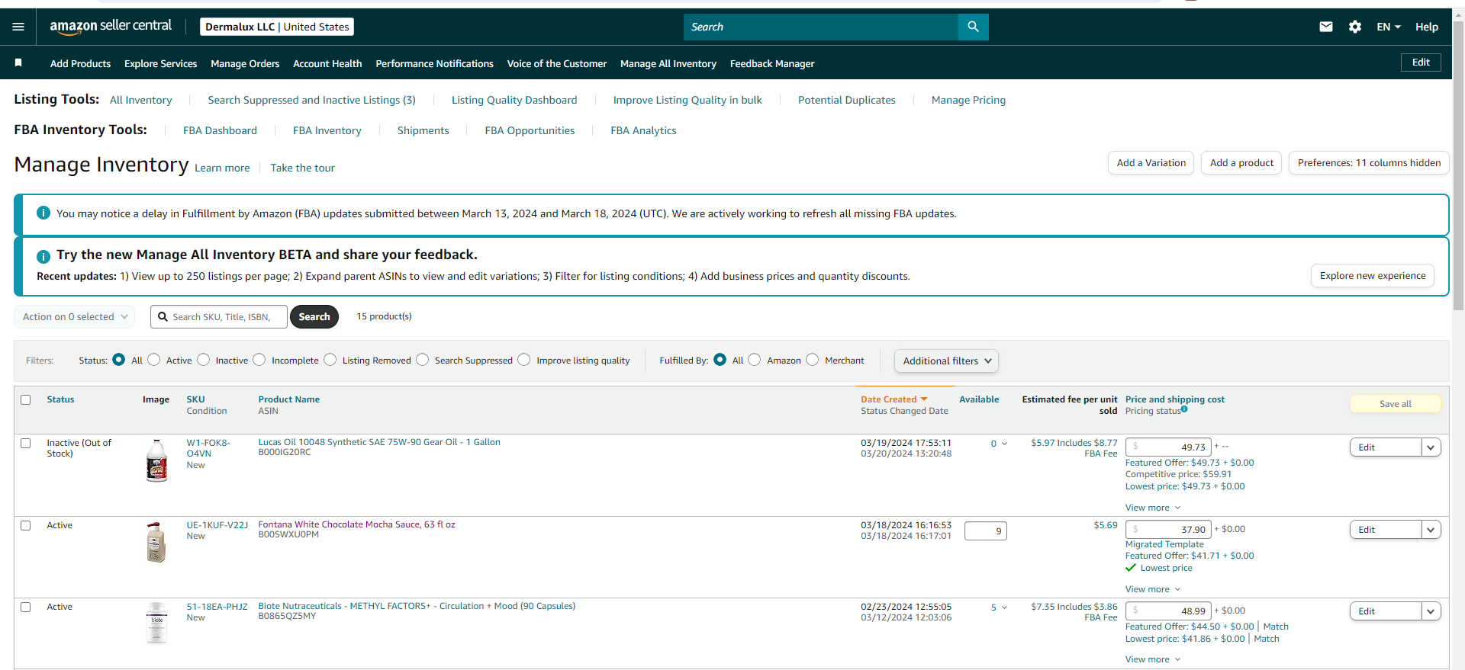The height and width of the screenshot is (670, 1465).
Task: Click the Add a product button
Action: pyautogui.click(x=1241, y=162)
